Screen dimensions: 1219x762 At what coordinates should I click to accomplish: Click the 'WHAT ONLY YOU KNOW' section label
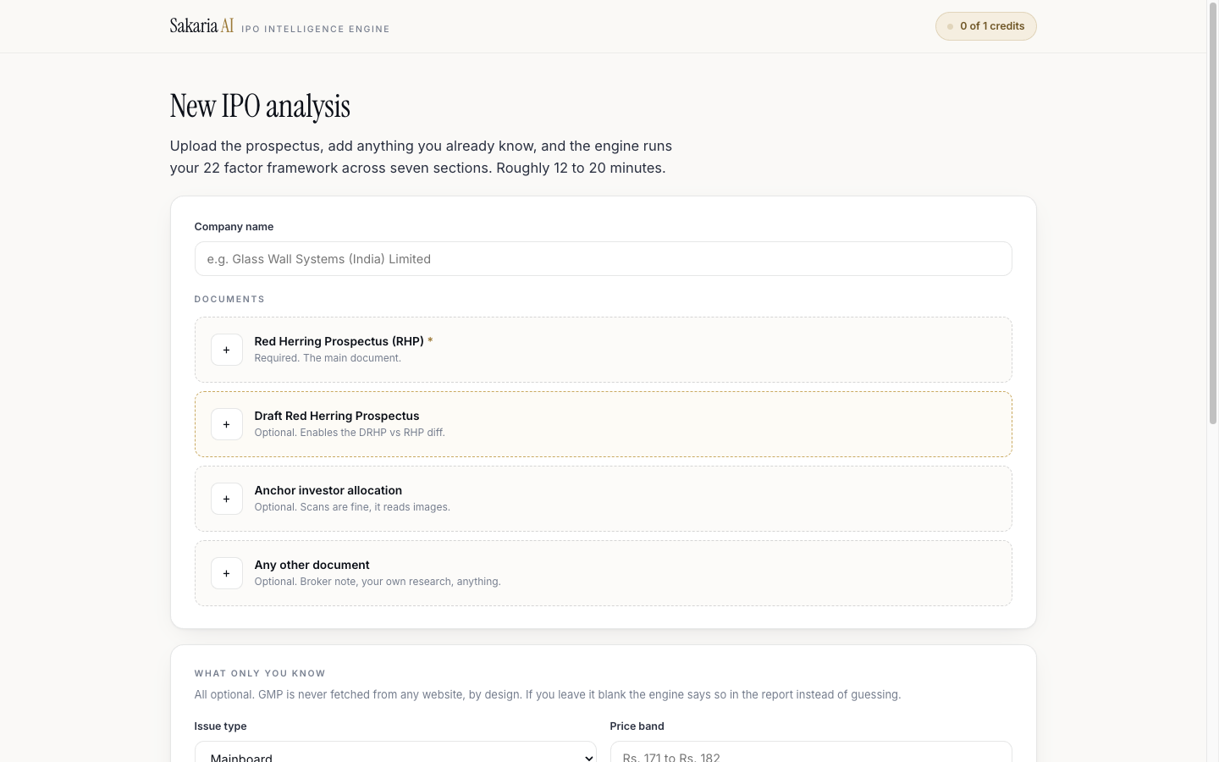[x=260, y=674]
